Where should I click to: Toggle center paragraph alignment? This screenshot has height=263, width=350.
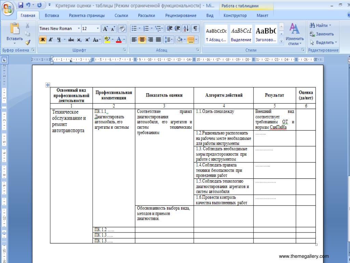point(142,40)
